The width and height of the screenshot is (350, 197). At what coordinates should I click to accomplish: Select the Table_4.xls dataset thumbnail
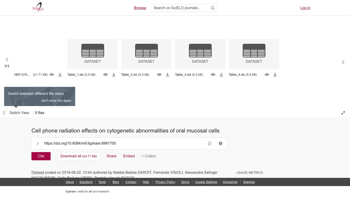pyautogui.click(x=254, y=54)
